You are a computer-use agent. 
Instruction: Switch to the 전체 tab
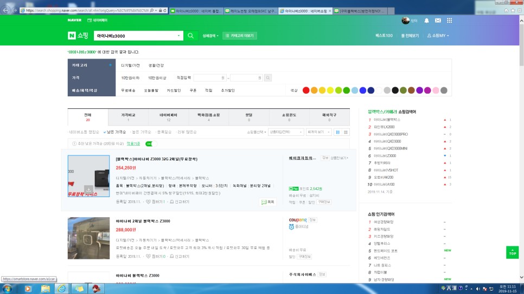[x=88, y=117]
